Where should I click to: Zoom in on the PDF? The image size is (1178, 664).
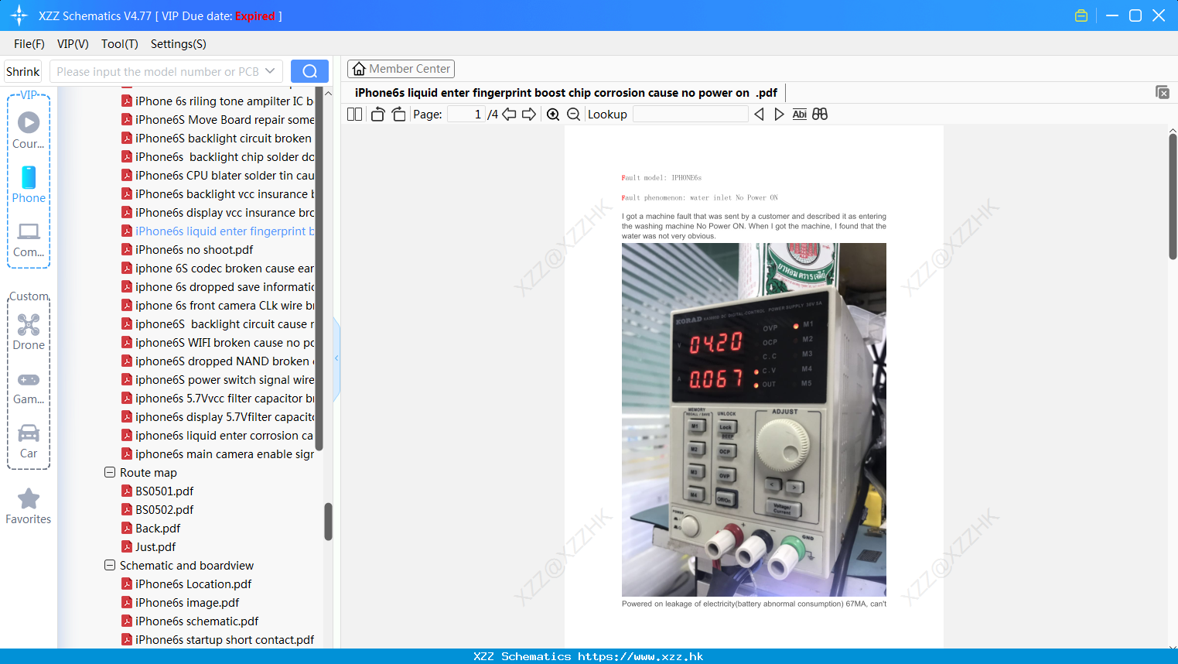[553, 115]
